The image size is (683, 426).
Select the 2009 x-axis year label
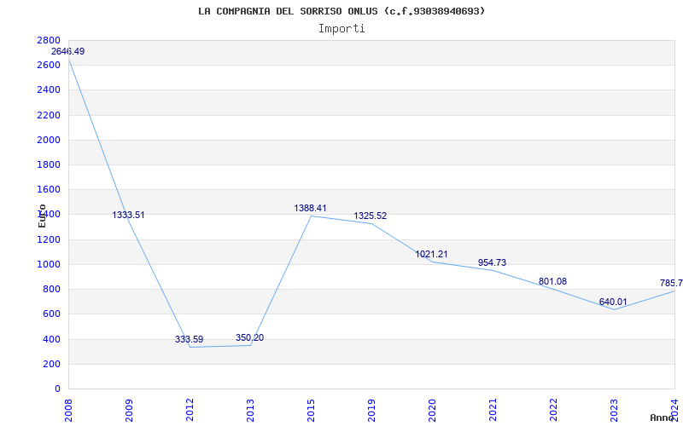[129, 411]
